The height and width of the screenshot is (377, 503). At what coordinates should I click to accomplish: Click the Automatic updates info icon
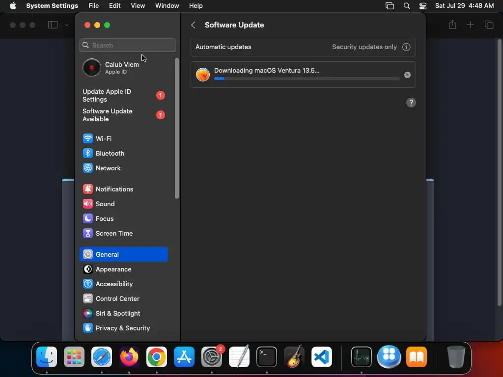click(x=406, y=47)
